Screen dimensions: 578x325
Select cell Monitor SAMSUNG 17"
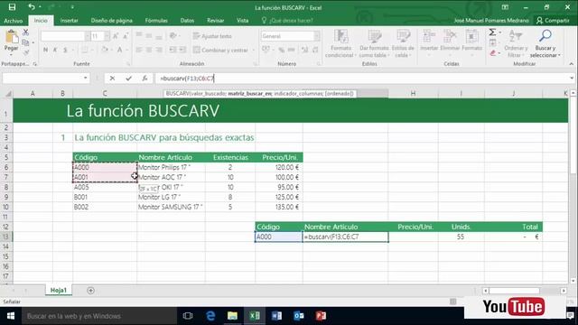click(171, 207)
